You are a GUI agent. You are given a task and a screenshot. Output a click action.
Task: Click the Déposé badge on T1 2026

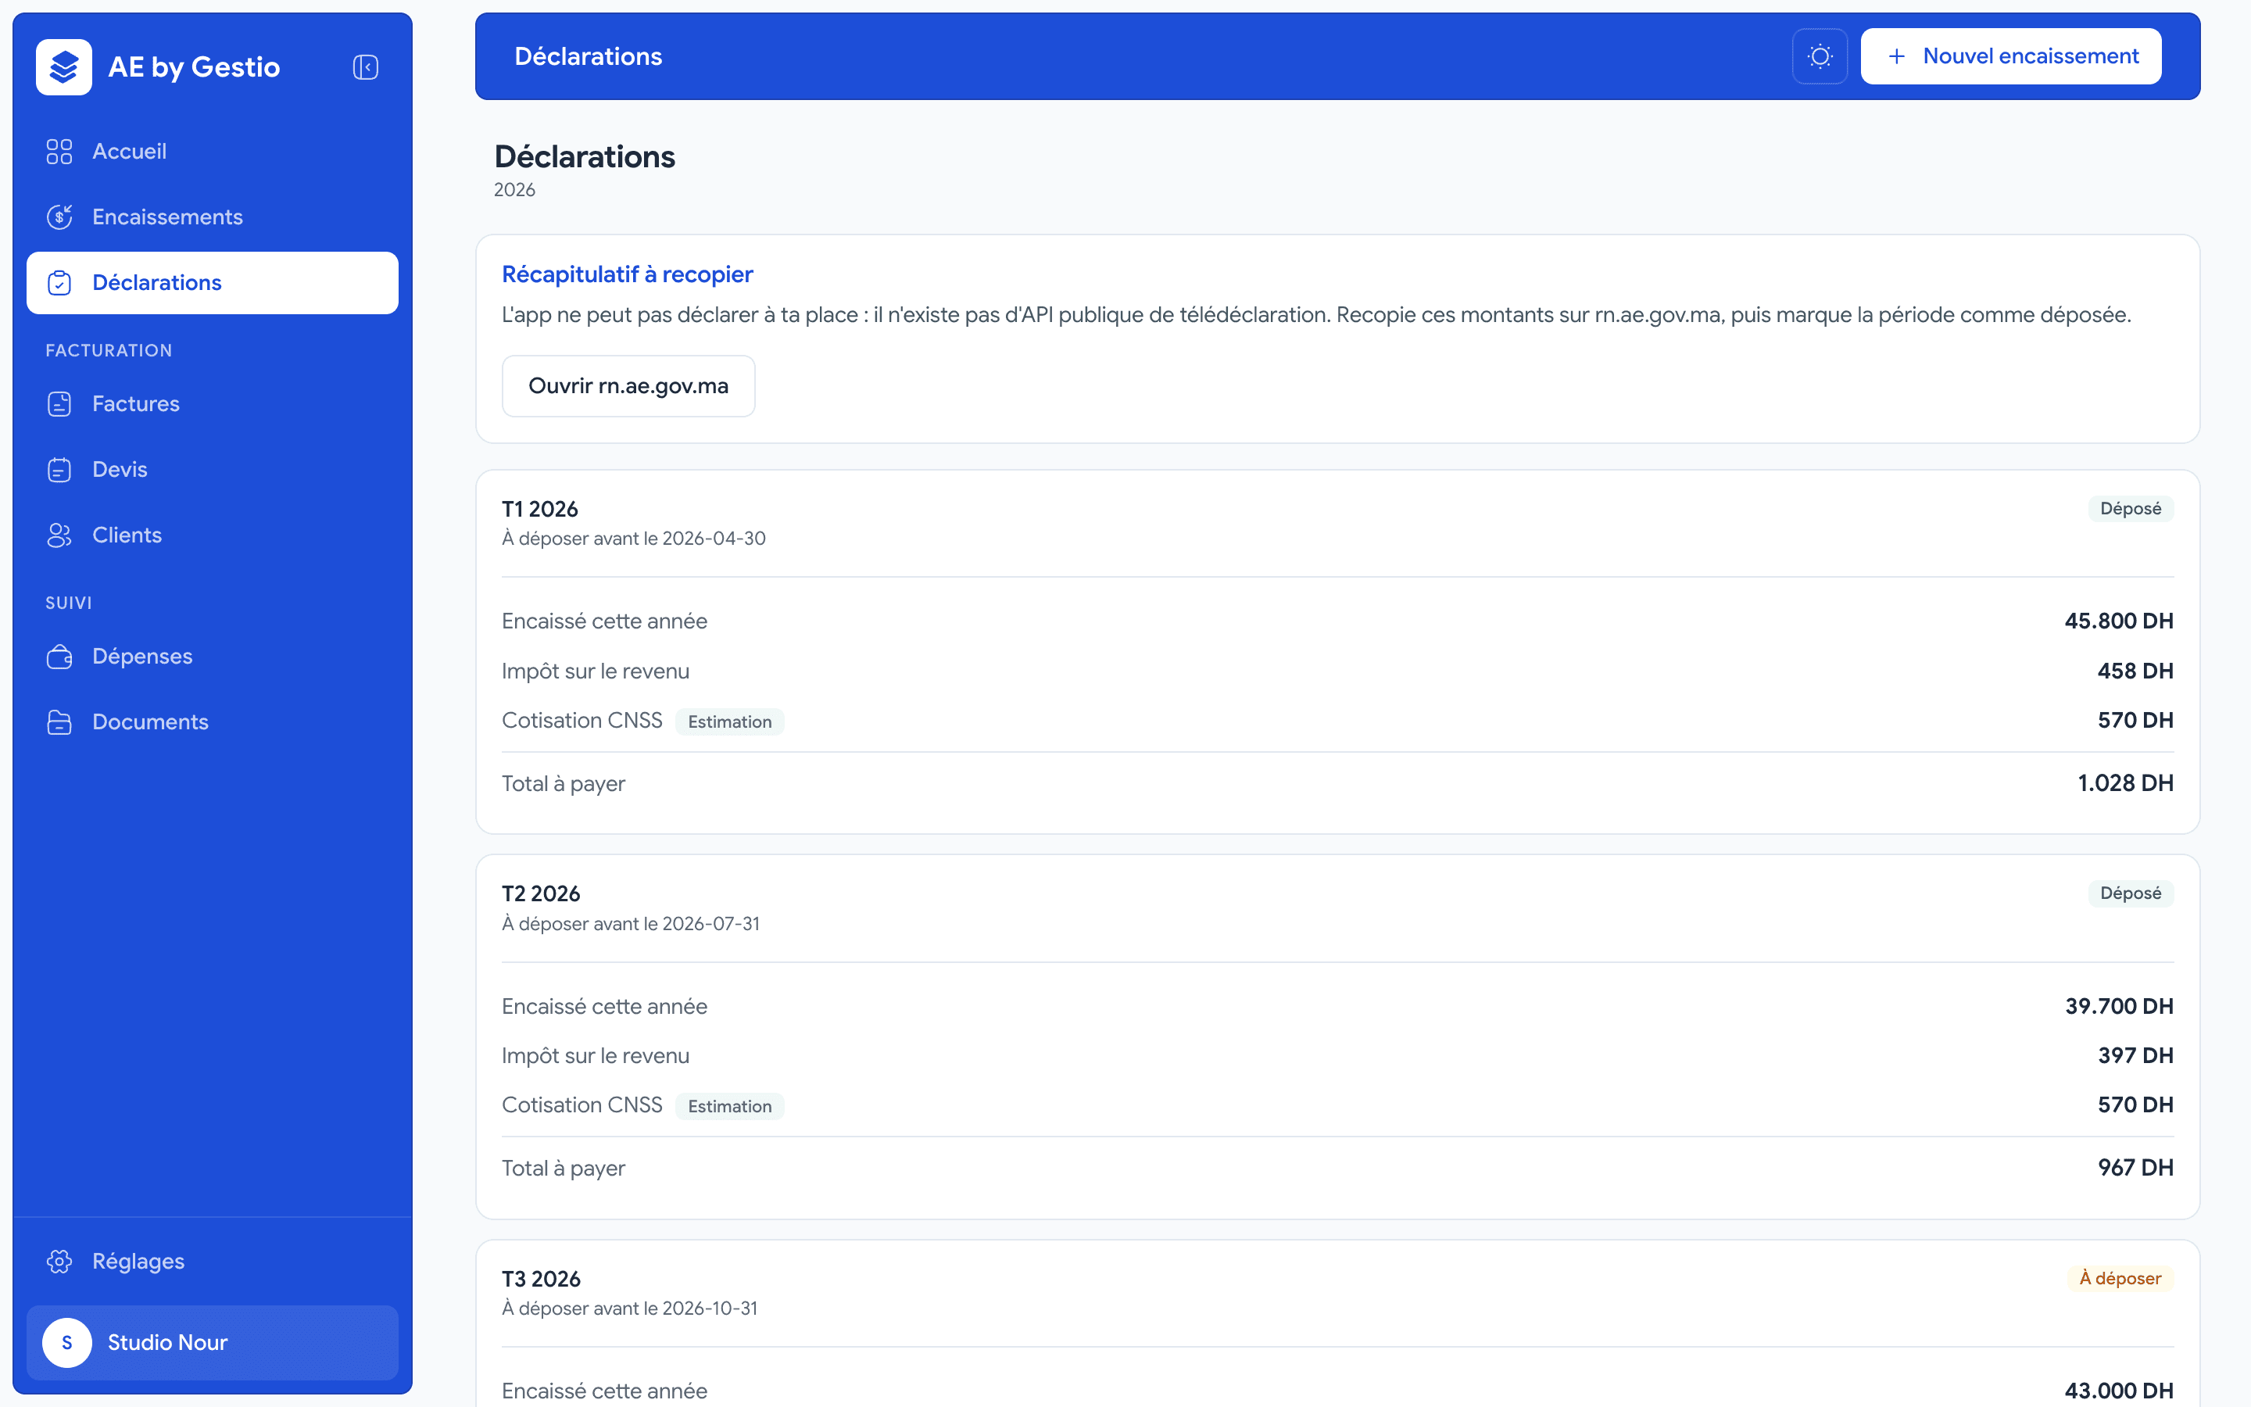pyautogui.click(x=2130, y=509)
